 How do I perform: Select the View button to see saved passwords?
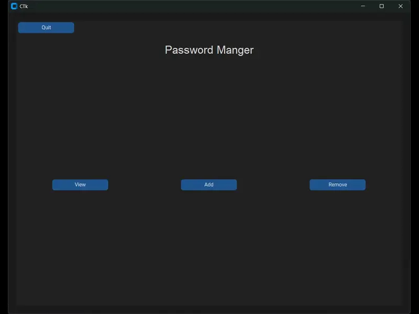80,184
